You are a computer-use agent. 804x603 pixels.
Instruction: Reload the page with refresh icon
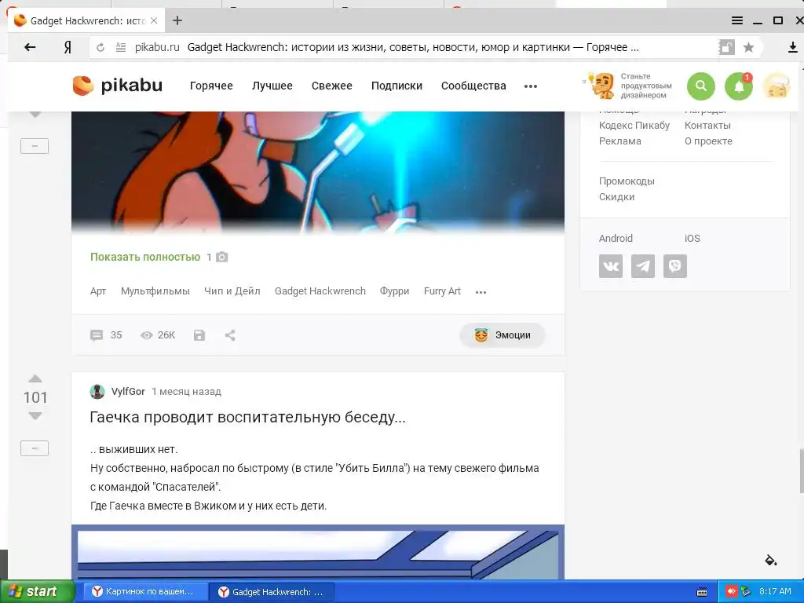[100, 48]
